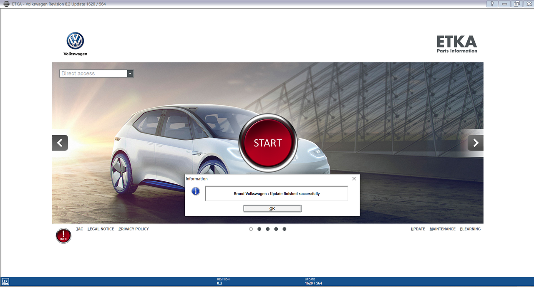This screenshot has height=287, width=534.
Task: Go to previous slide with left arrow
Action: click(x=60, y=143)
